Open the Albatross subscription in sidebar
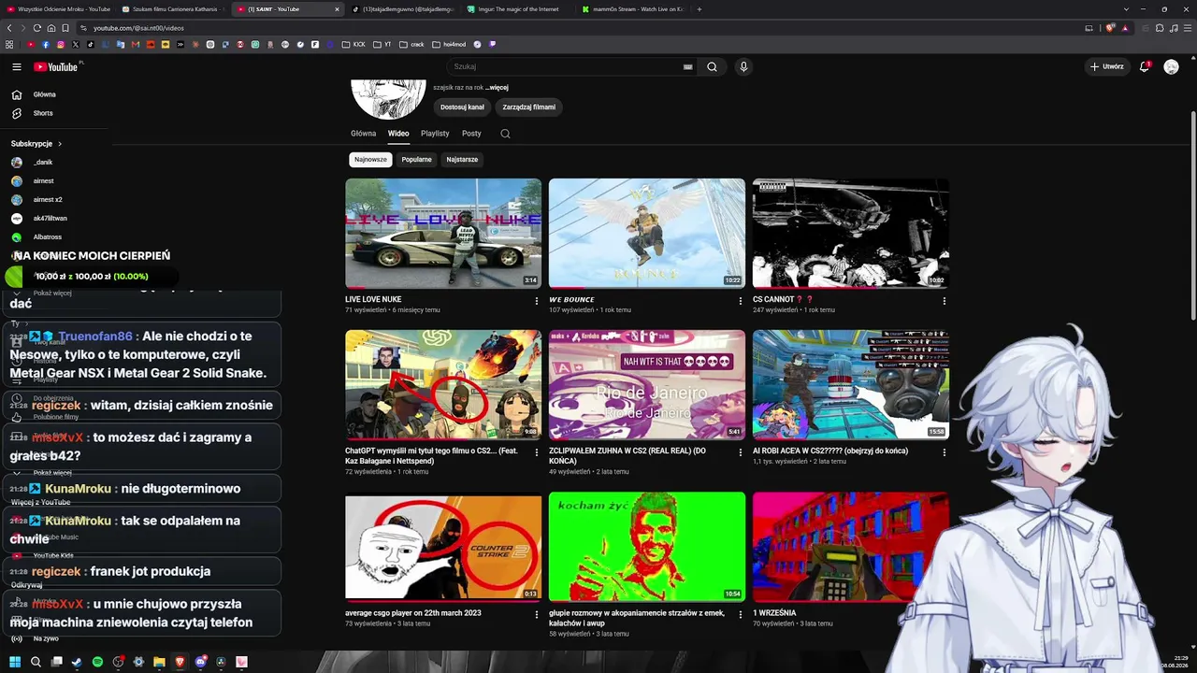Screen dimensions: 1197x673 click(54, 236)
